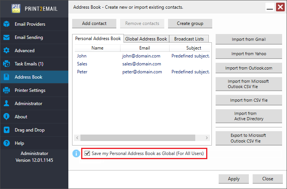Click the scrollbar right arrow
This screenshot has width=287, height=189.
click(207, 138)
